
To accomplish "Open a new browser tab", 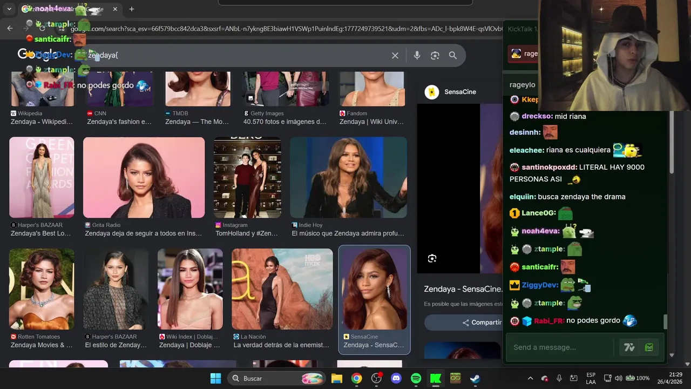I will point(132,9).
